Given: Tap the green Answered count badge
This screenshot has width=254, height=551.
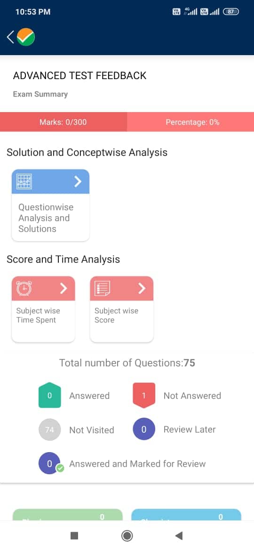Looking at the screenshot, I should 49,395.
